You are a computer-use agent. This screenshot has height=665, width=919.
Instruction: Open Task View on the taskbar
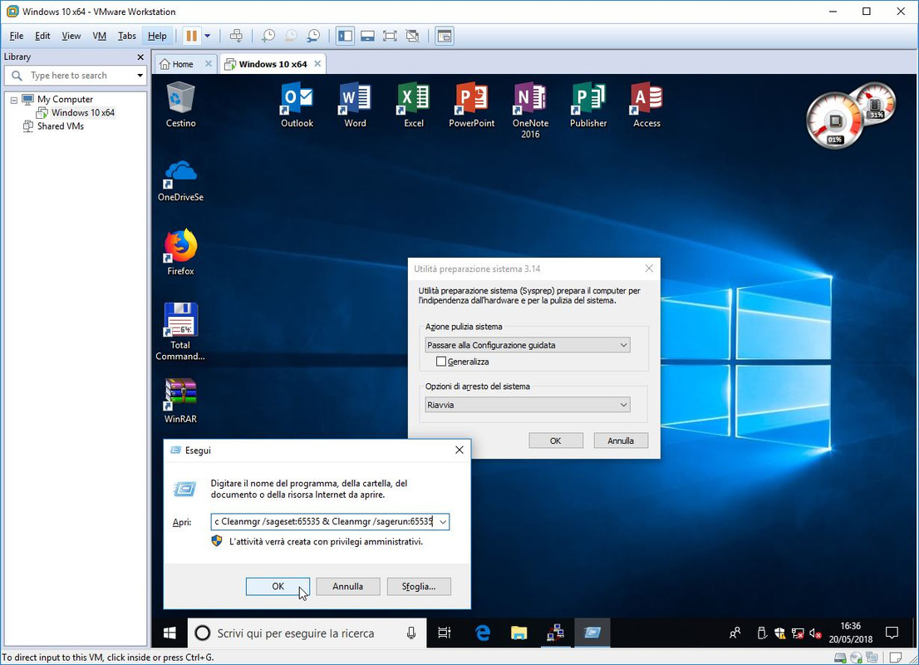(445, 633)
